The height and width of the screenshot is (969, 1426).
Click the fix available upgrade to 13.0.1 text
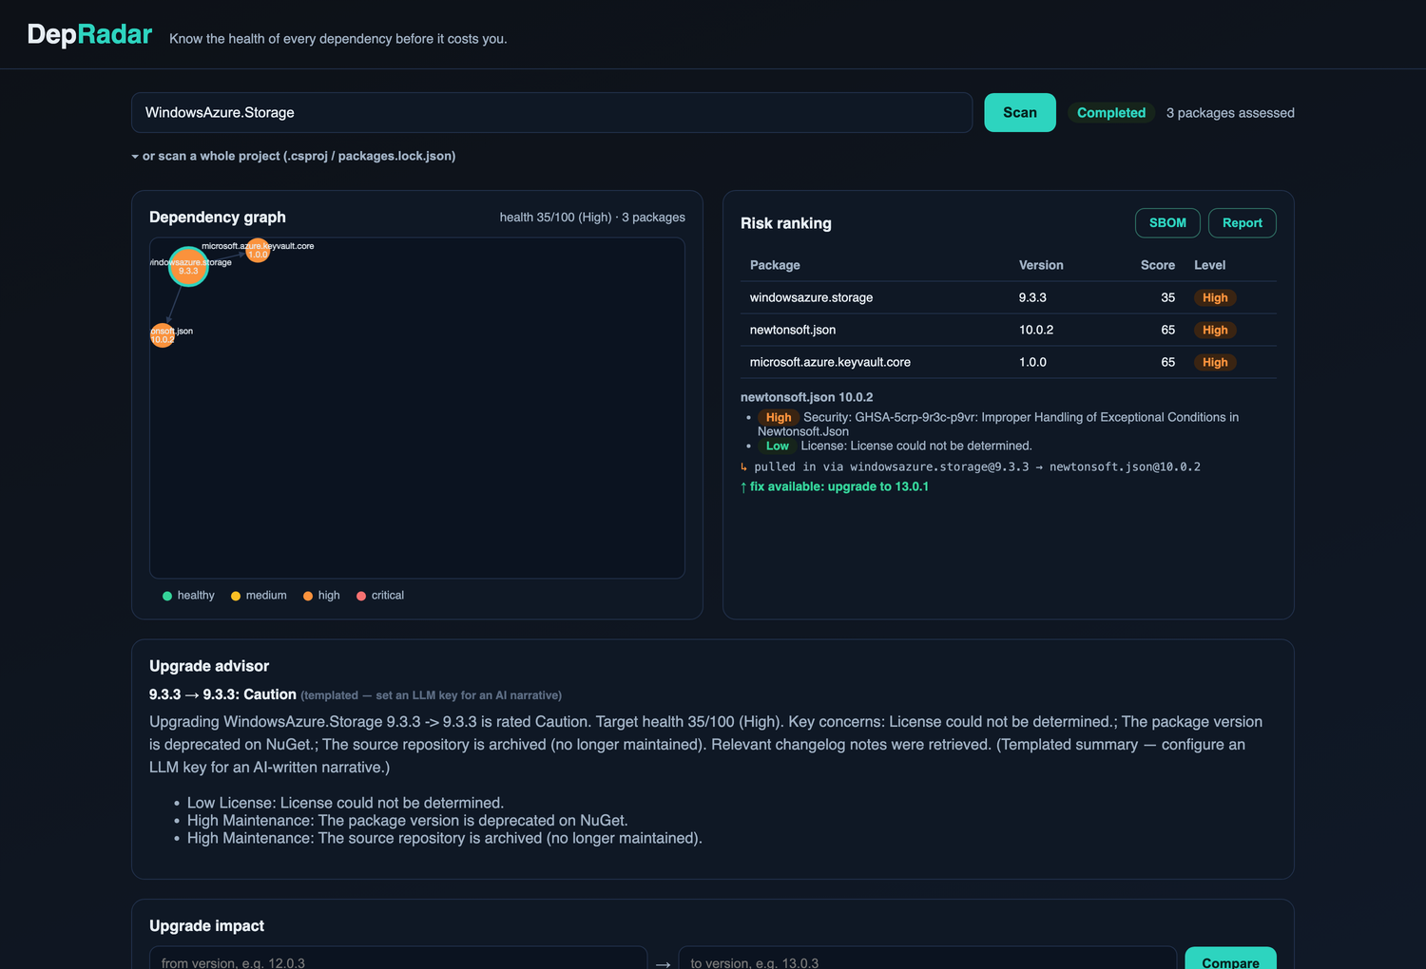835,486
